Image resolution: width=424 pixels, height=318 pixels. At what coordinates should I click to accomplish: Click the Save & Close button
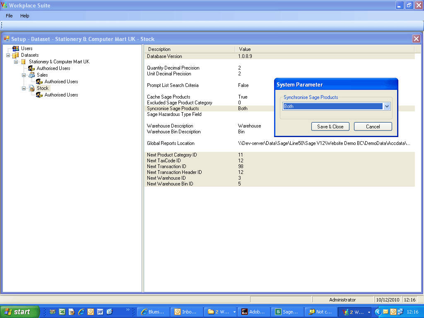[330, 127]
